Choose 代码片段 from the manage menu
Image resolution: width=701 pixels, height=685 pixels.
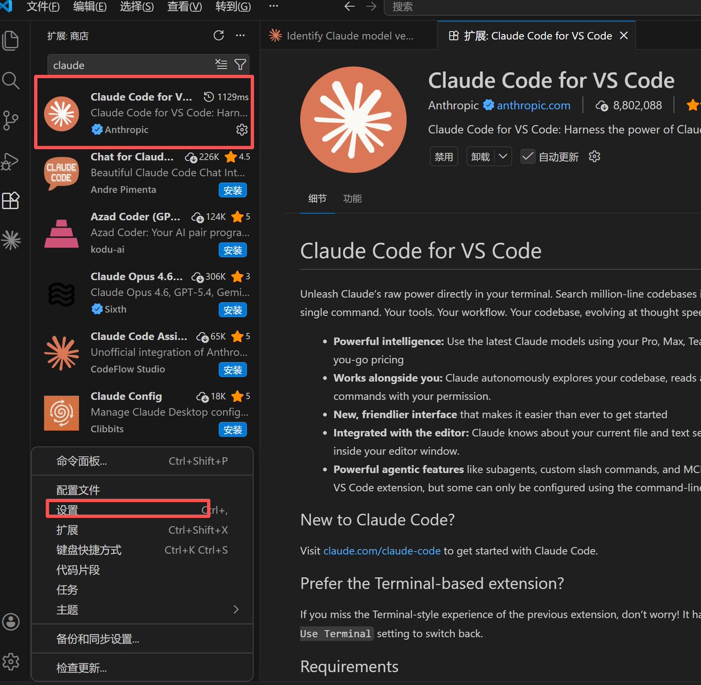[x=142, y=569]
